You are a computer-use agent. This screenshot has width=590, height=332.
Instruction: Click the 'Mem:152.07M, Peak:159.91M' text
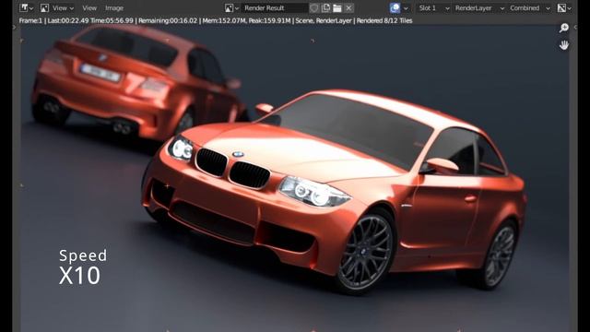click(246, 20)
